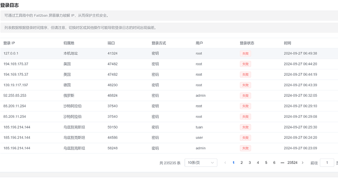
Task: Click timestamp 2024-09-27 06:24:20
Action: point(300,138)
